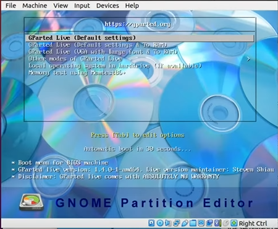Click the stacked screens recording status icon
The image size is (278, 229).
(x=209, y=223)
